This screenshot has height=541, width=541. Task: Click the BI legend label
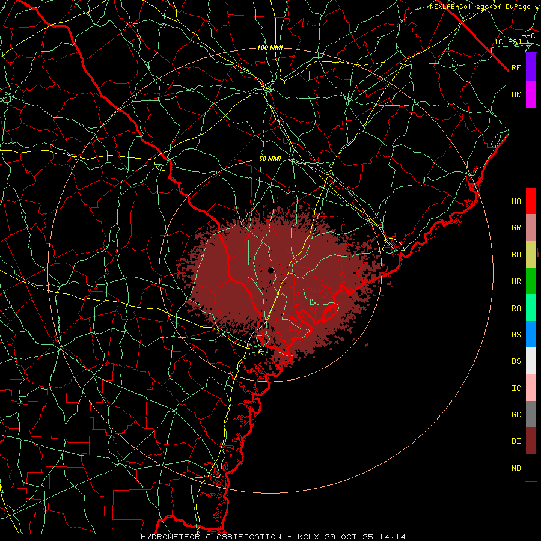tap(516, 441)
